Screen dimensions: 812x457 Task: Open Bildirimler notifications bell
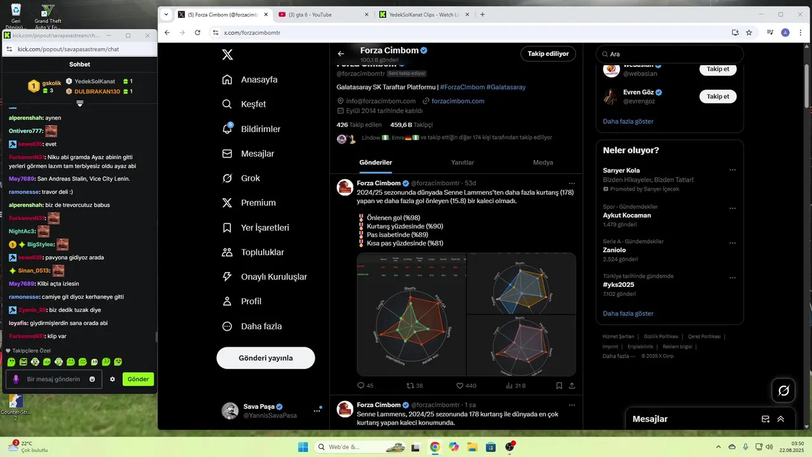[251, 129]
